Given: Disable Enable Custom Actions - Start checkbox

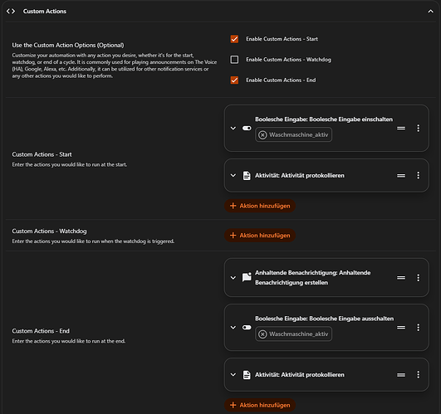Looking at the screenshot, I should [234, 39].
